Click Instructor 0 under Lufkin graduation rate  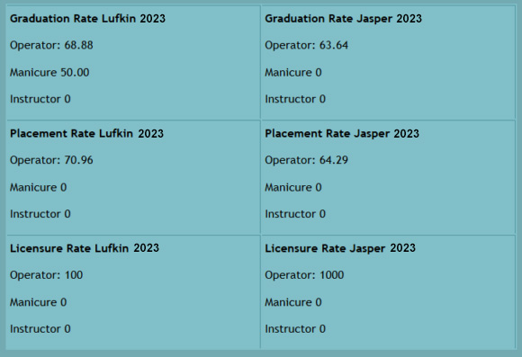pos(40,99)
